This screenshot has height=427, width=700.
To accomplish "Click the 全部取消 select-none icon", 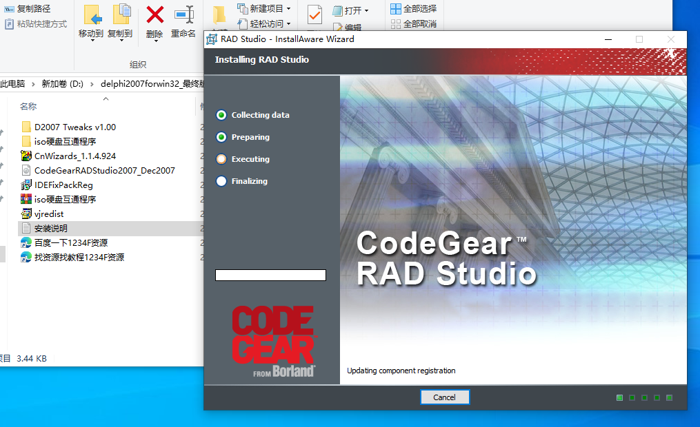I will click(396, 24).
